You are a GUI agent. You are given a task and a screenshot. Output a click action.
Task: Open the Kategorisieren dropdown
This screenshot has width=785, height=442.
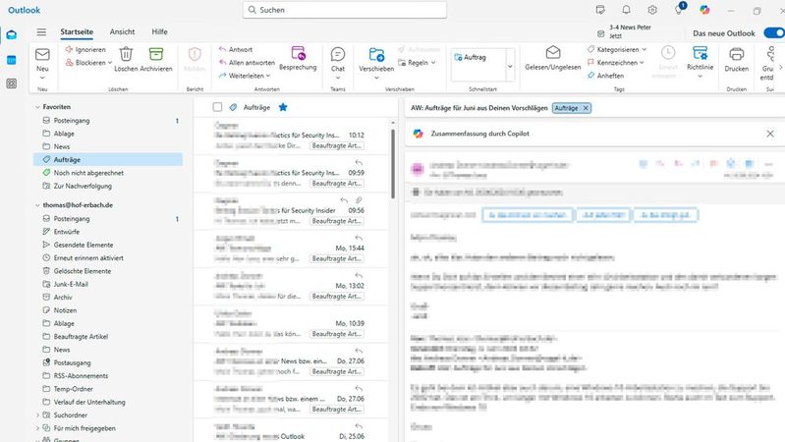[645, 49]
